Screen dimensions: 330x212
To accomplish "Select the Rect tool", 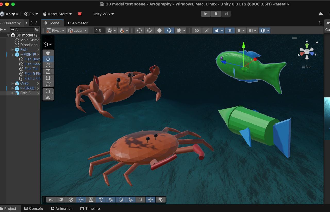I will click(48, 78).
